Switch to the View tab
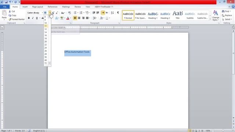 pos(88,7)
